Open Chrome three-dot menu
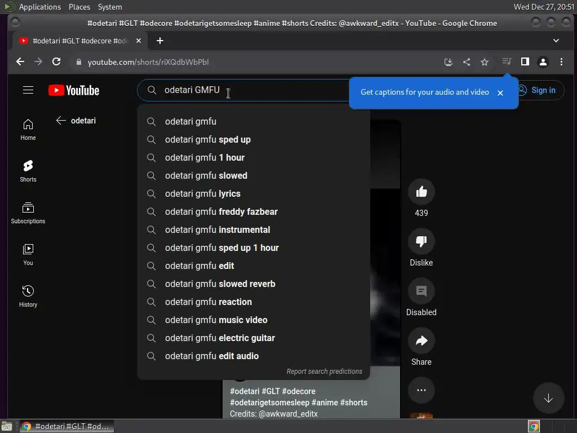This screenshot has width=577, height=433. [x=561, y=62]
